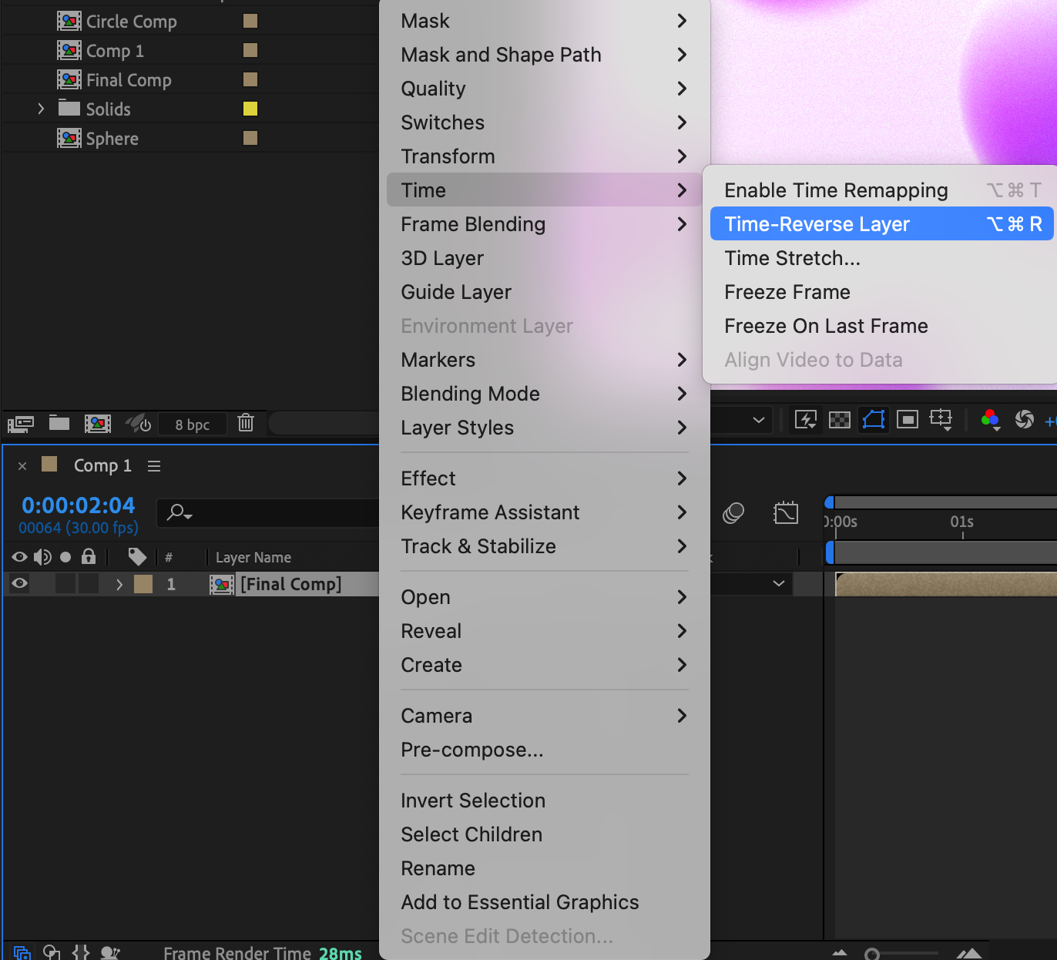Choose Pre-compose... from context menu
Viewport: 1057px width, 960px height.
coord(545,750)
